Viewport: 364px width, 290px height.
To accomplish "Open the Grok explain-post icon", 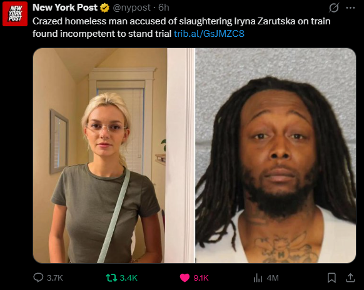I will 334,7.
